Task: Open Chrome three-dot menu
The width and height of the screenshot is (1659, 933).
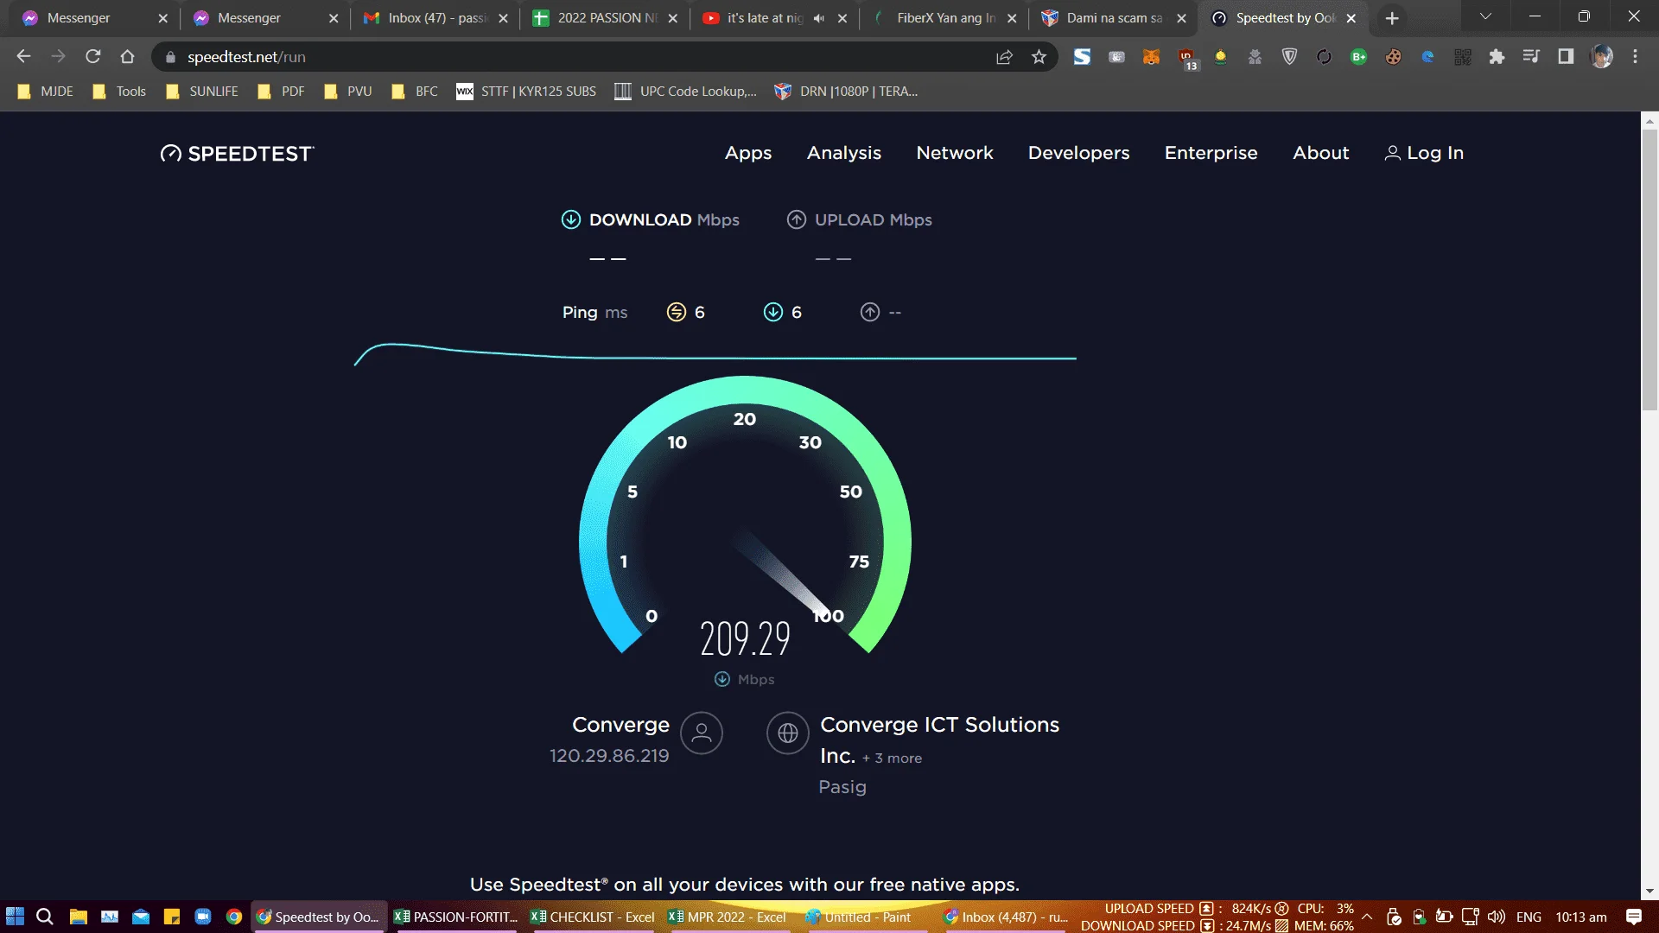Action: (1635, 57)
